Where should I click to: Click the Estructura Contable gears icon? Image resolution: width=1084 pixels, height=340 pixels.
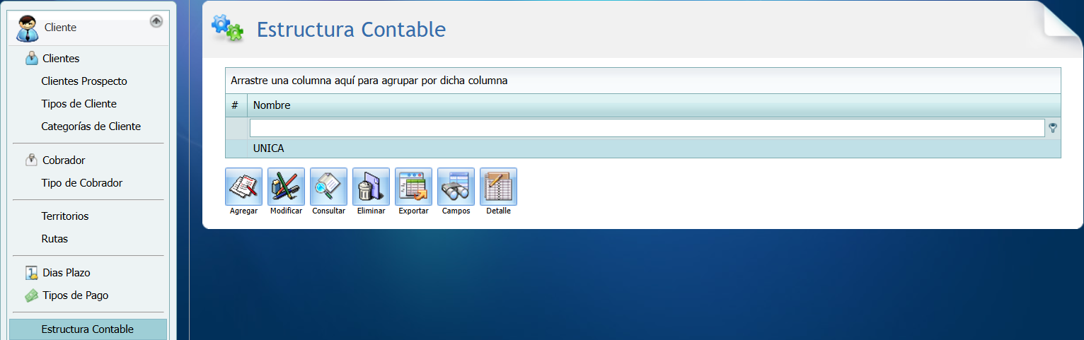tap(228, 28)
